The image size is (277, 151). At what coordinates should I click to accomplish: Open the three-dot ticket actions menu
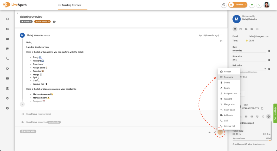[220, 132]
